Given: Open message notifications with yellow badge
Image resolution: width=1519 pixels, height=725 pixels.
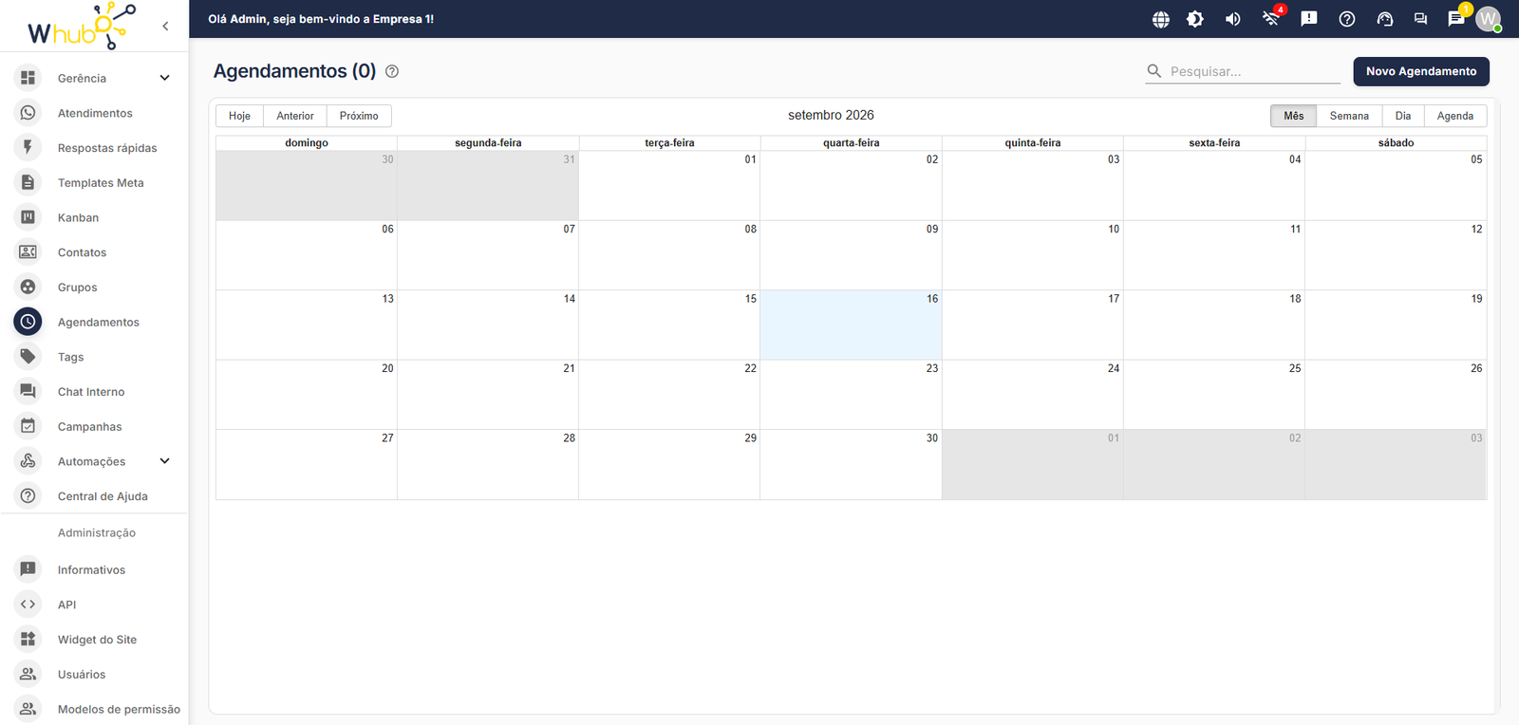Looking at the screenshot, I should [x=1457, y=17].
